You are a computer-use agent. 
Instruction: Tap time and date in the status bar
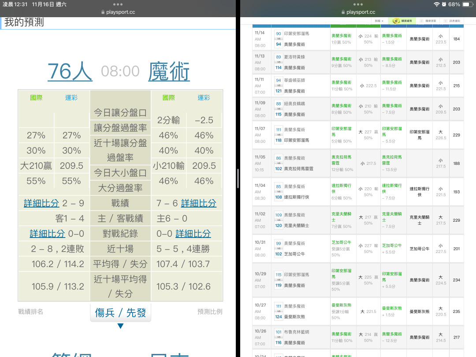35,4
